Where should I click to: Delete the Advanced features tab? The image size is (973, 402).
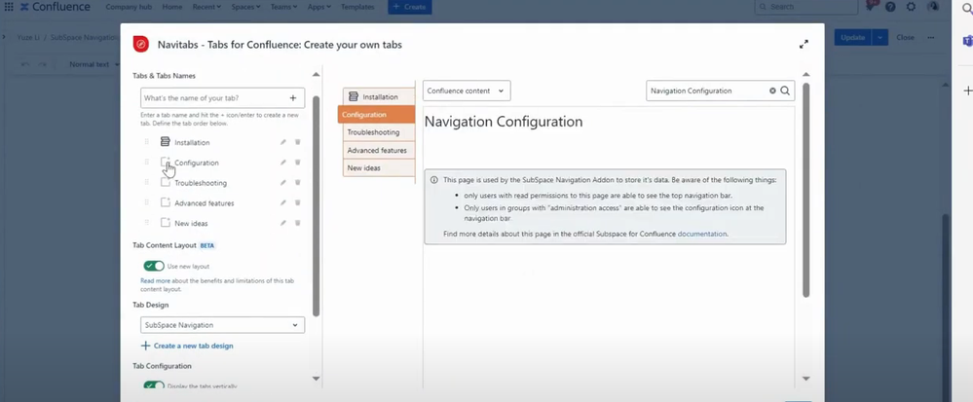click(297, 202)
